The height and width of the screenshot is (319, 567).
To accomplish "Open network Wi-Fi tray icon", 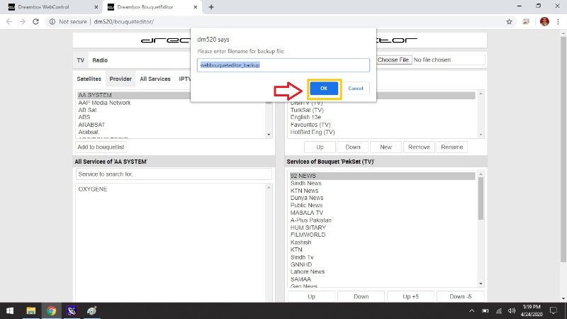I will tap(499, 310).
